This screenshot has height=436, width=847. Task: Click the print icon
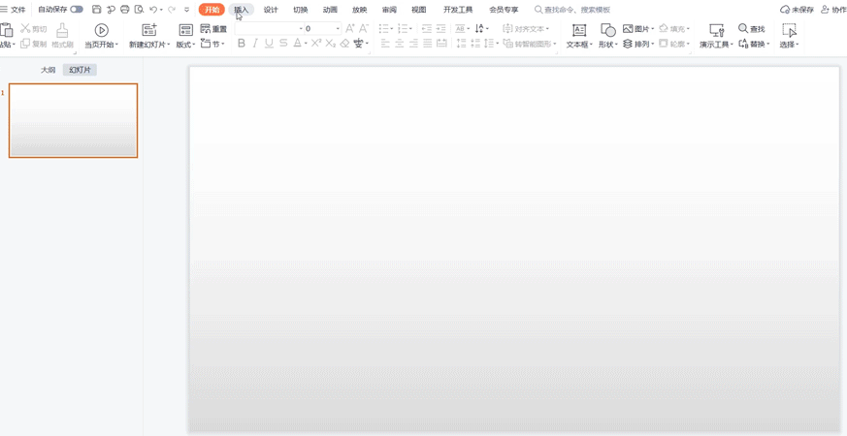[124, 10]
